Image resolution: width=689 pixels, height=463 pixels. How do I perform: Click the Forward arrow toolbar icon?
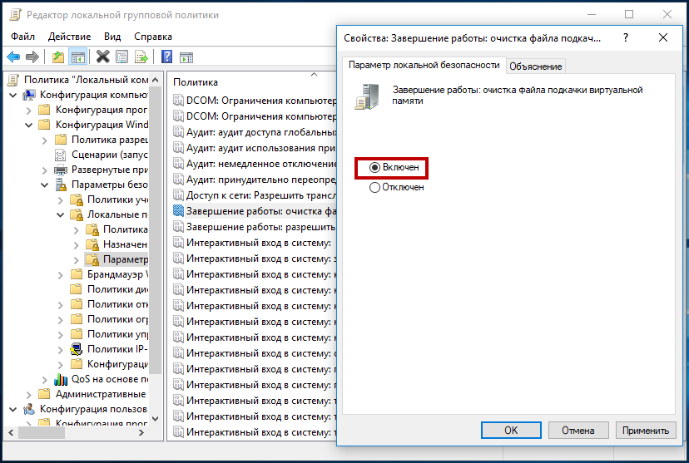[x=32, y=57]
